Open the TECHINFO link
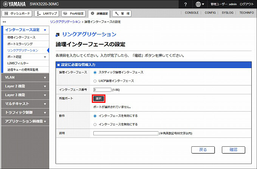257x169 pixels. coord(246,12)
